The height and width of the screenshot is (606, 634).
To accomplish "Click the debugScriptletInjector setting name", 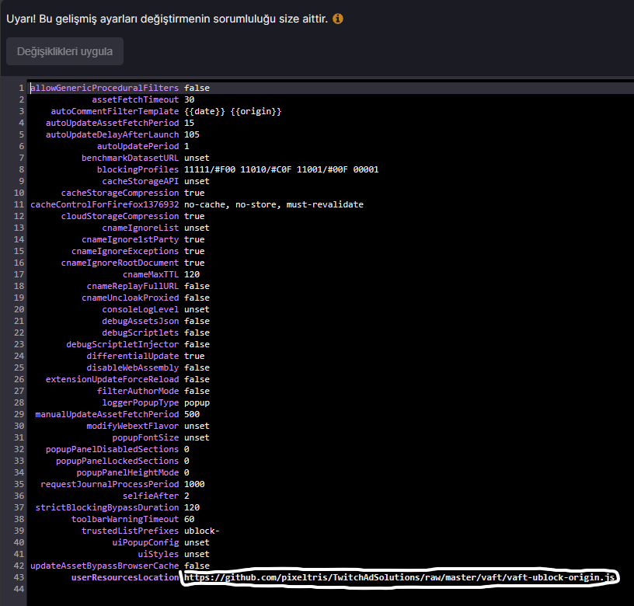I will pyautogui.click(x=122, y=344).
